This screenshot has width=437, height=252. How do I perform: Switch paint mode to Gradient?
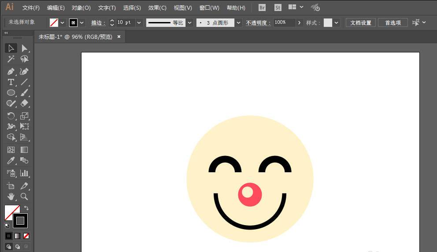pos(18,236)
